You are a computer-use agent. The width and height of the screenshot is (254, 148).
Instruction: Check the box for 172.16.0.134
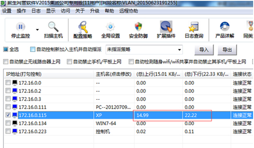coord(8,123)
